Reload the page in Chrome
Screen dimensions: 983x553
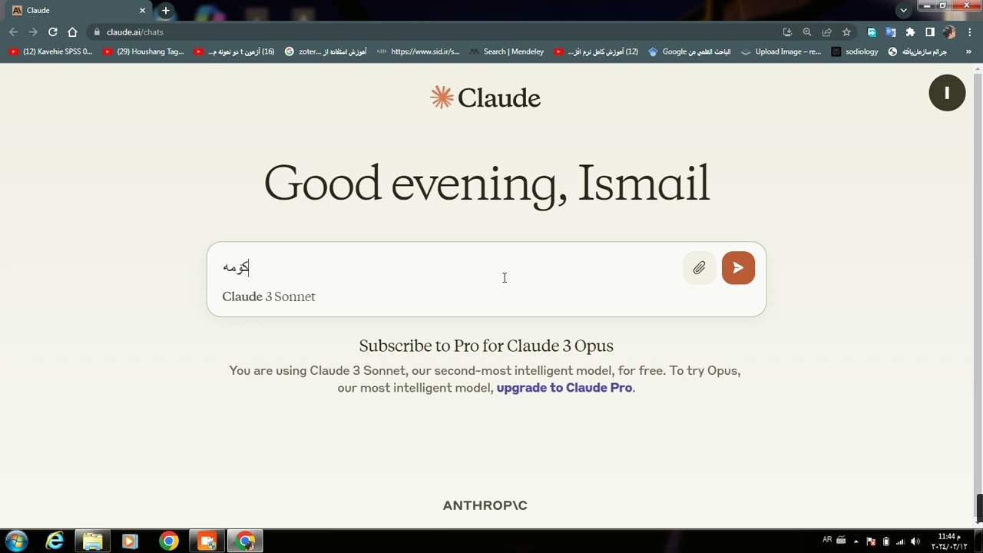(x=52, y=32)
